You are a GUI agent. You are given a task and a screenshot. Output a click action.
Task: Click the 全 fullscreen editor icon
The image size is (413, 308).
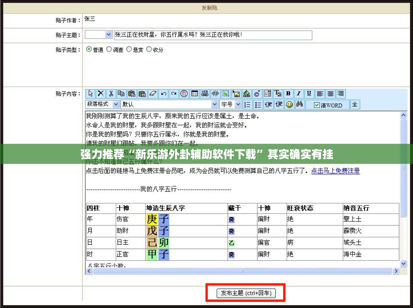[355, 104]
